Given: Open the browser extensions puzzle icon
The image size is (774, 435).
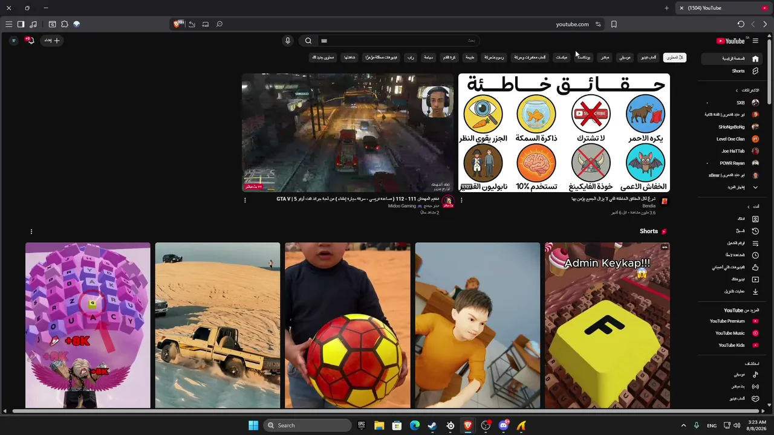Looking at the screenshot, I should pos(65,24).
